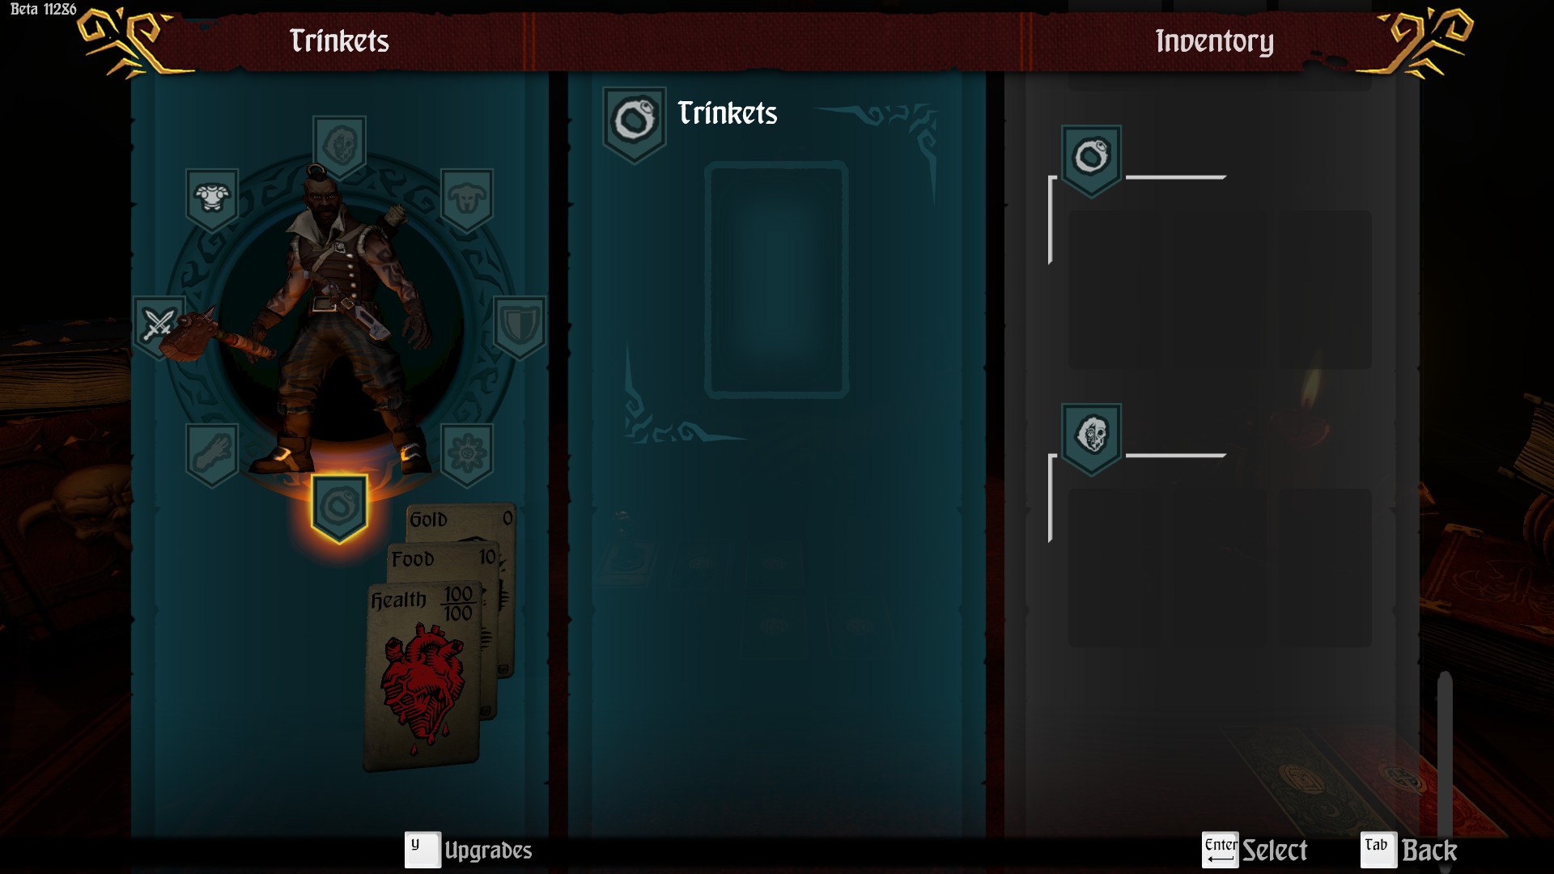Viewport: 1554px width, 874px height.
Task: Open the gauntlet arm equipment slot
Action: tap(212, 454)
